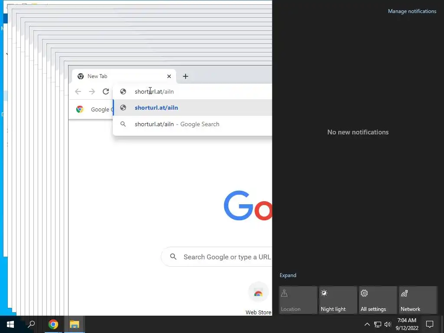Open File Explorer from the taskbar
The image size is (444, 333).
tap(75, 324)
